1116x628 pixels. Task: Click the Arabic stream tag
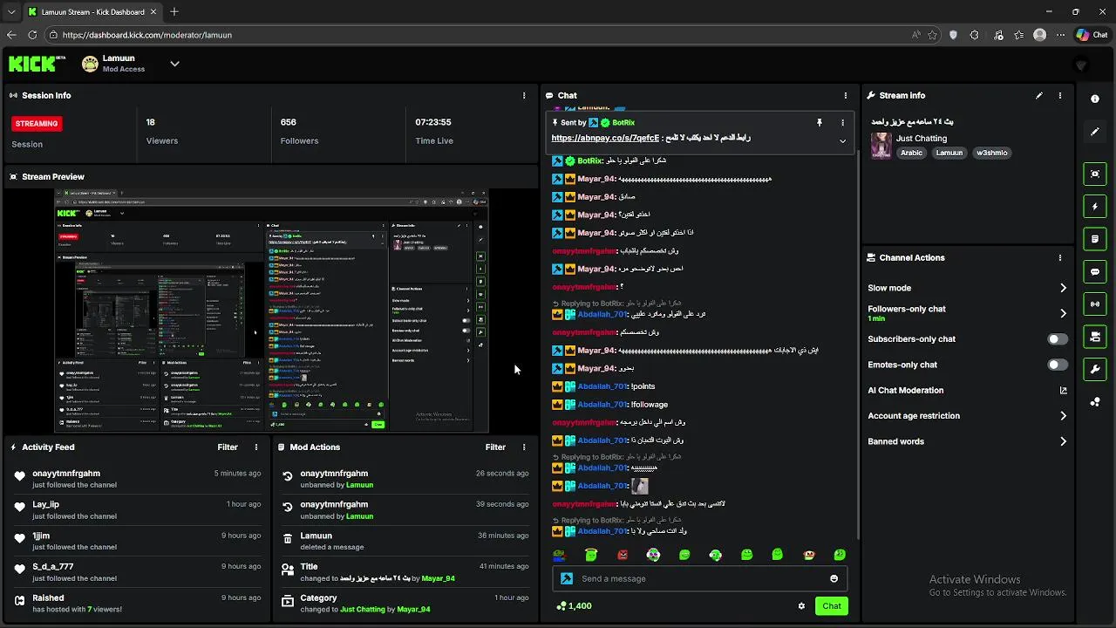pyautogui.click(x=911, y=153)
